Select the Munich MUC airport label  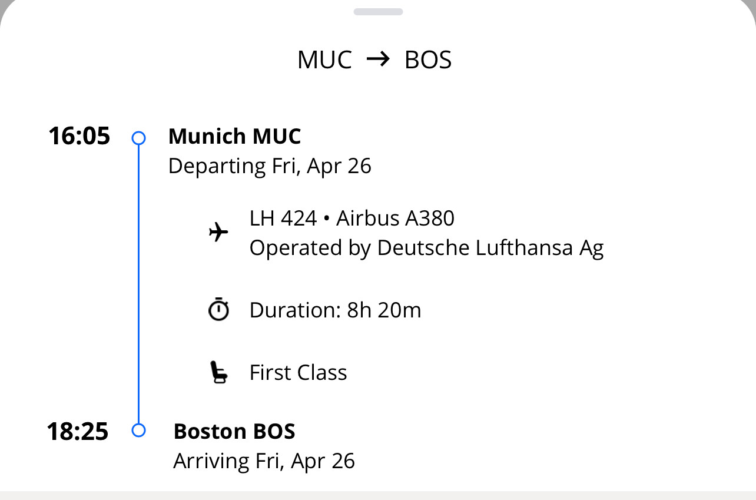coord(234,136)
